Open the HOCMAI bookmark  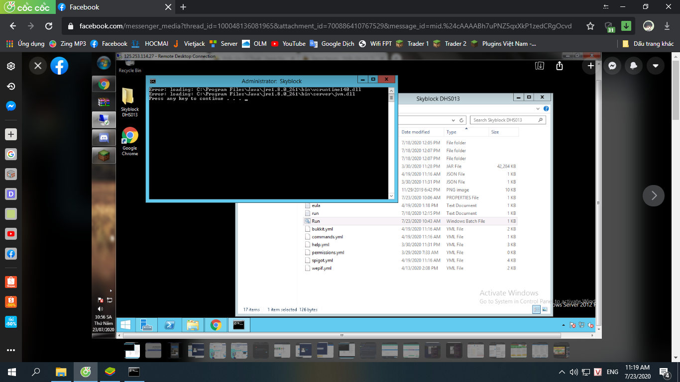click(149, 44)
